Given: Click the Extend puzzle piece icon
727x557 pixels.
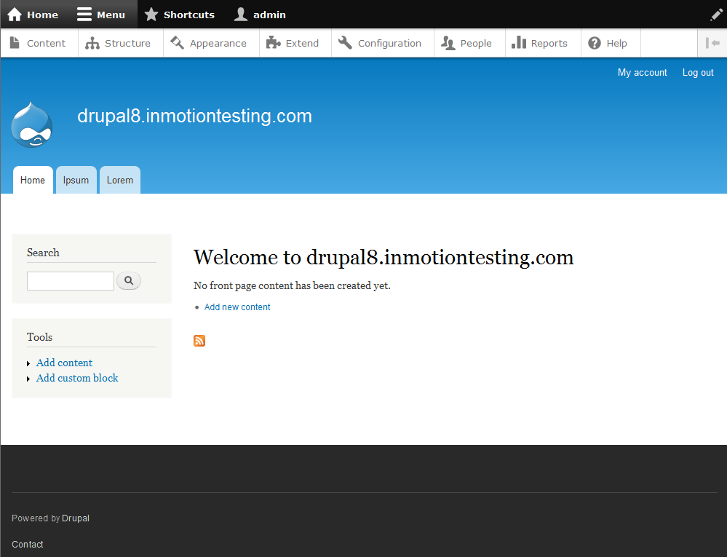Looking at the screenshot, I should pos(273,43).
